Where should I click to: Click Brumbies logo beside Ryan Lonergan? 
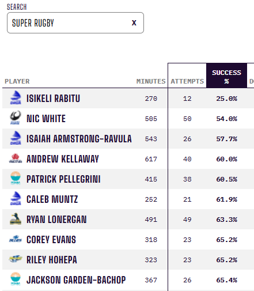pos(16,219)
